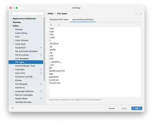Viewport: 153px width, 123px height.
Task: Expand the General node
Action: (14, 30)
